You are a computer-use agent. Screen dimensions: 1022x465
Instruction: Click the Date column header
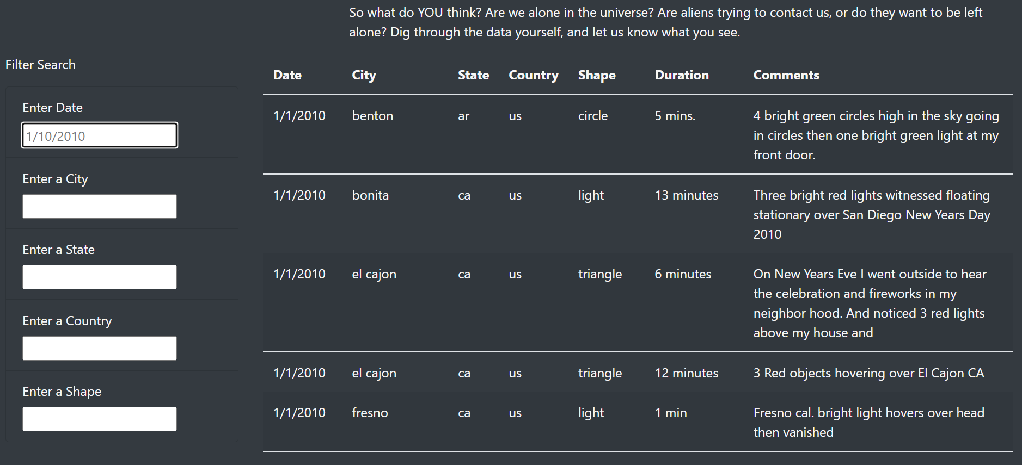[287, 75]
